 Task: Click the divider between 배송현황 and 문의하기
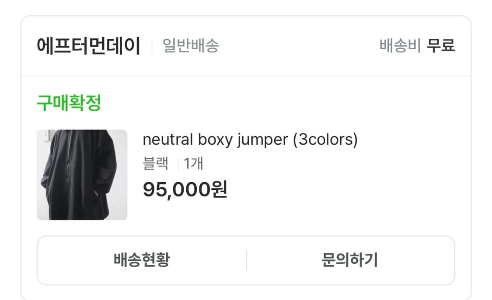(x=247, y=259)
